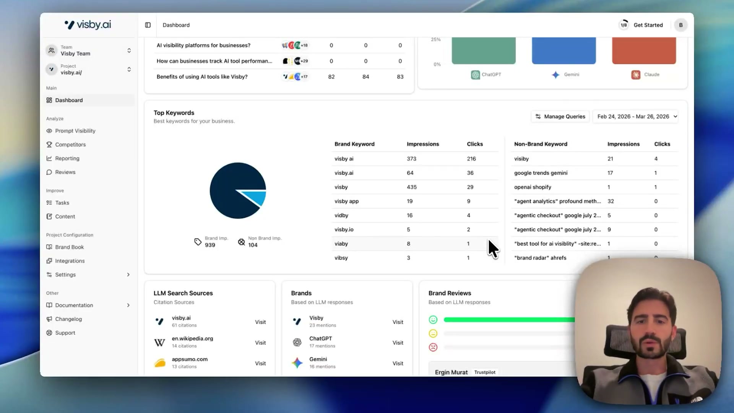Image resolution: width=734 pixels, height=413 pixels.
Task: Go to Competitors section
Action: point(70,145)
